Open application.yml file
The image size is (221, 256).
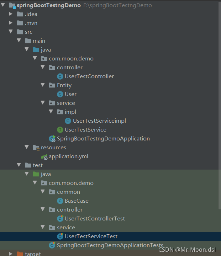tap(68, 156)
